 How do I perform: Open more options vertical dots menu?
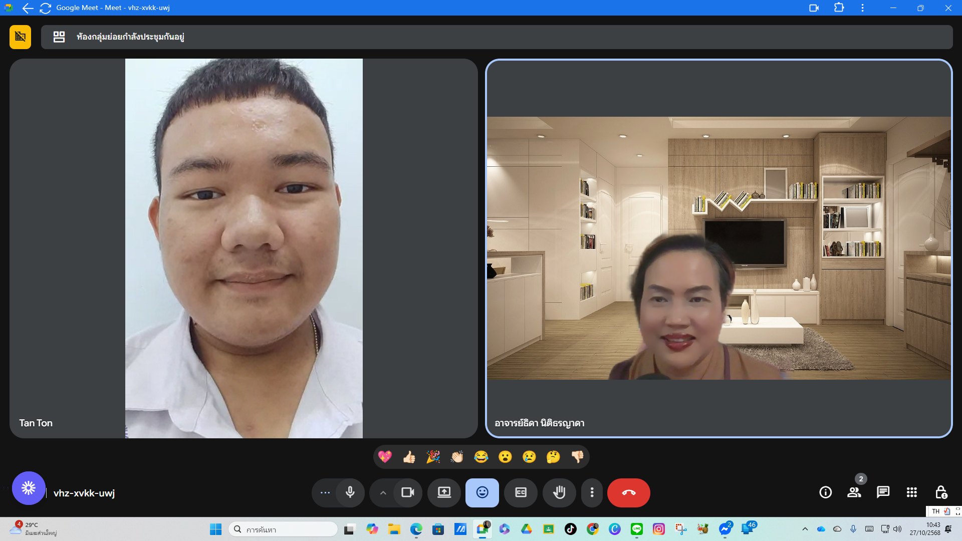click(592, 492)
